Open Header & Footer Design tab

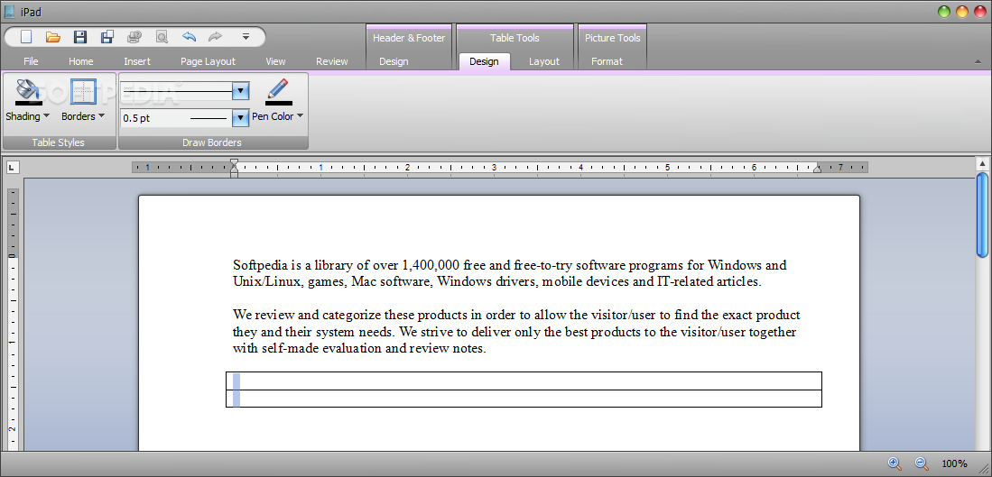coord(394,61)
